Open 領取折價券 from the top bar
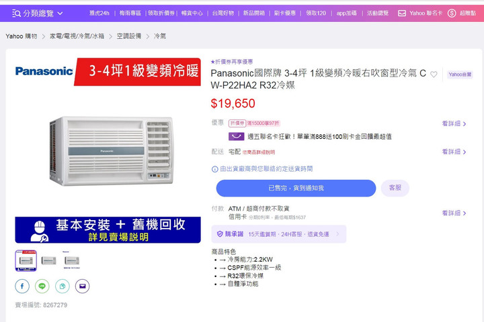This screenshot has width=484, height=322. coord(161,13)
